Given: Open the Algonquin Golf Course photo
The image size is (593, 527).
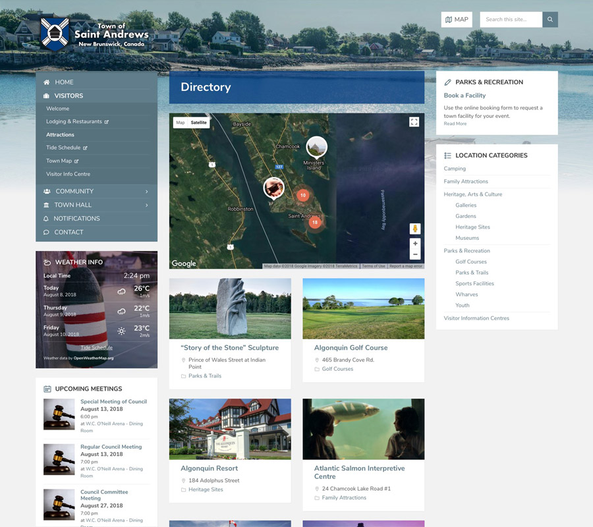Looking at the screenshot, I should (364, 308).
